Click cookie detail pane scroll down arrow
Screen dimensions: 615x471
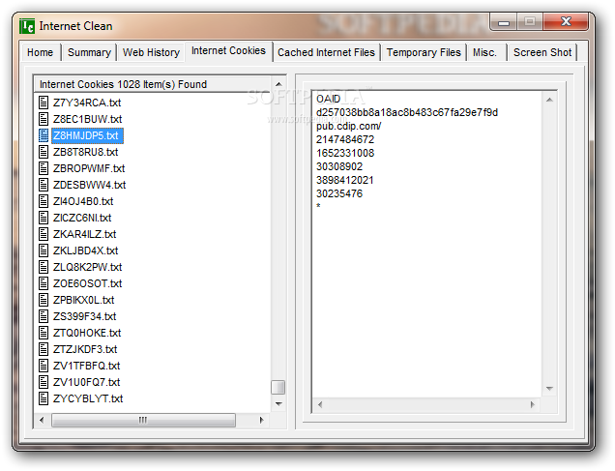pos(549,389)
